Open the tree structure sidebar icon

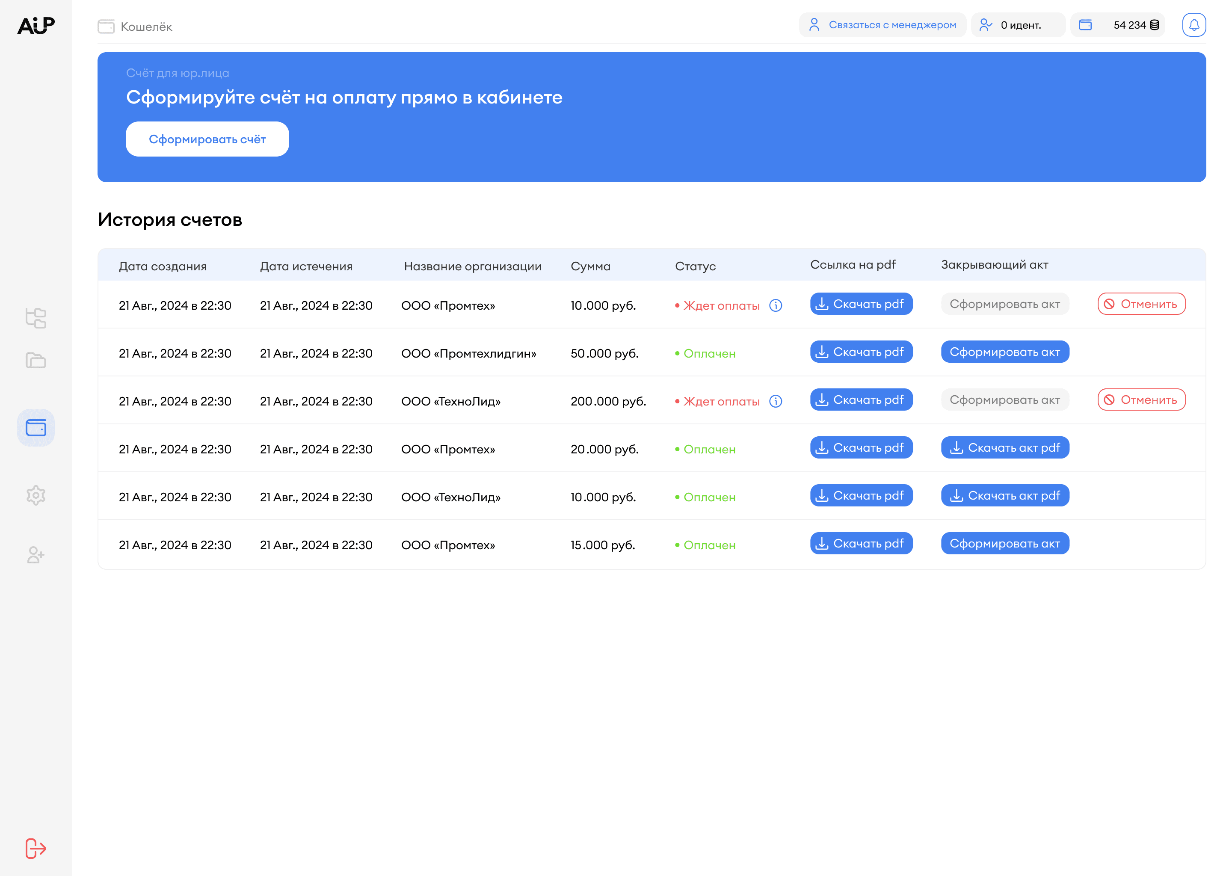point(36,318)
